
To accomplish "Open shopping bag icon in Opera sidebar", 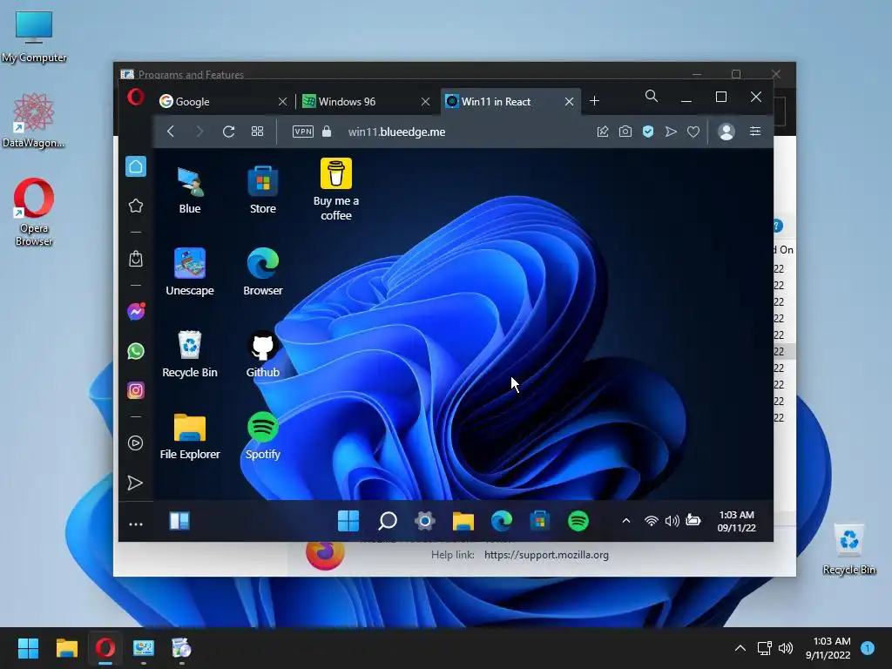I will coord(136,259).
